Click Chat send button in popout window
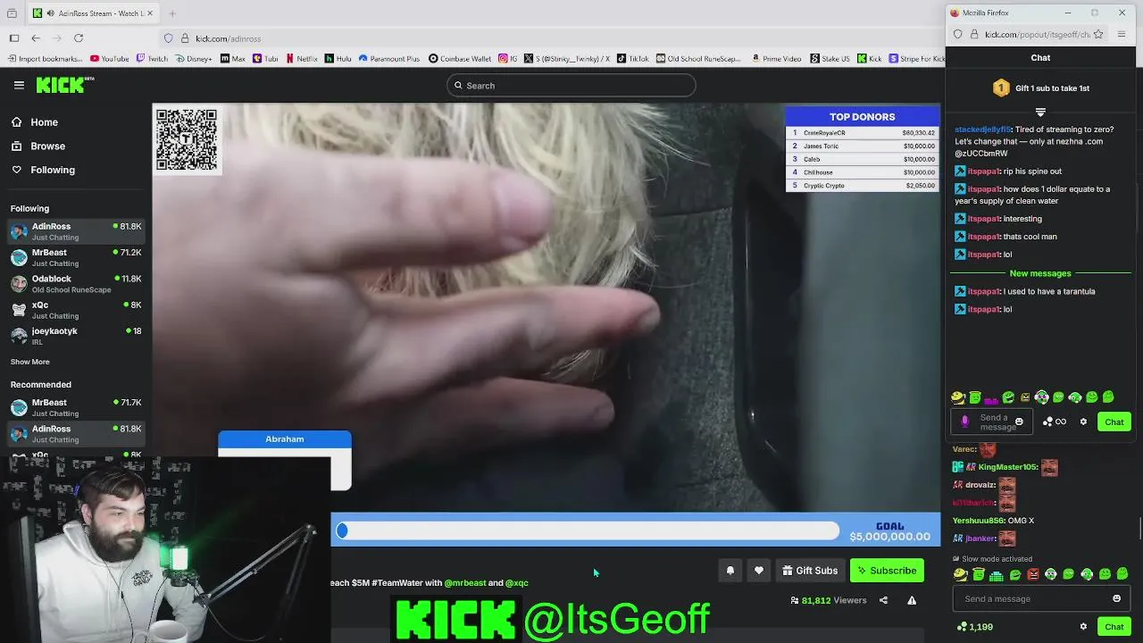 click(1114, 422)
